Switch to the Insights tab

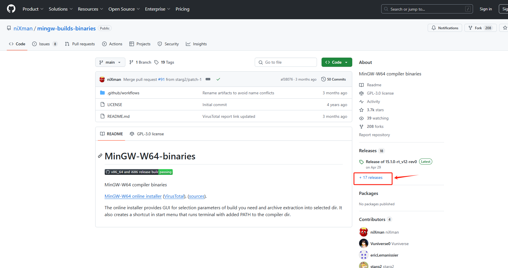coord(196,44)
